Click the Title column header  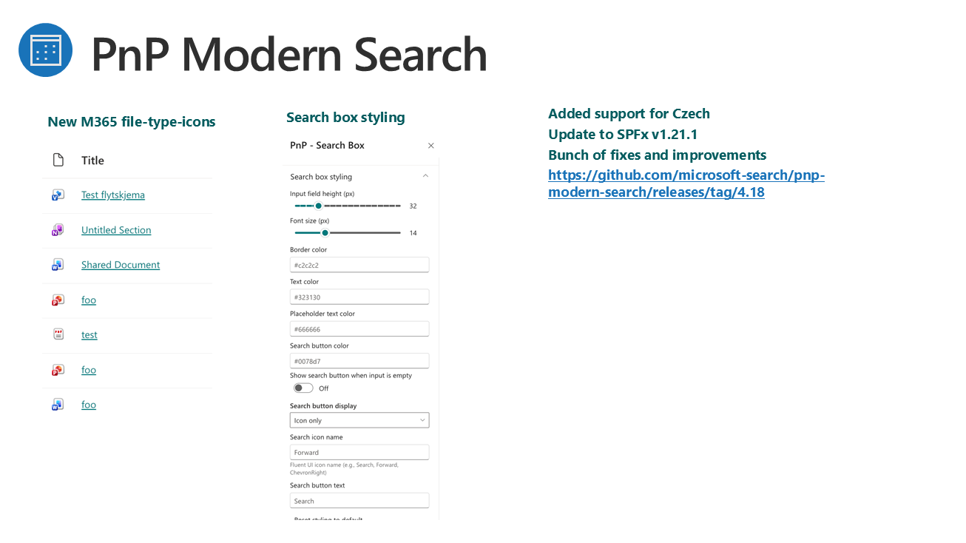tap(92, 161)
